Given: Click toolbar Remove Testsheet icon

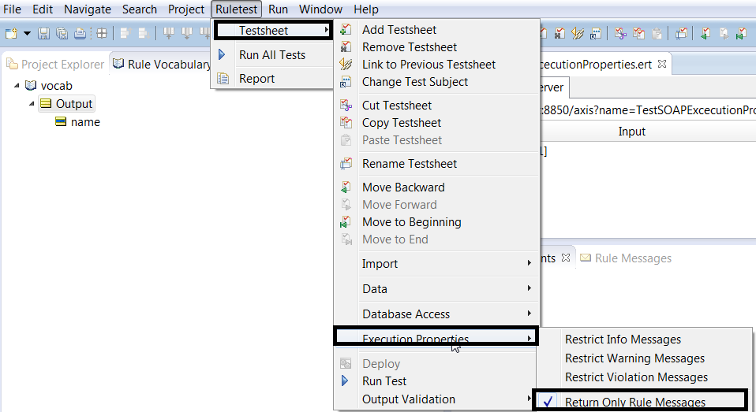Looking at the screenshot, I should pyautogui.click(x=560, y=33).
